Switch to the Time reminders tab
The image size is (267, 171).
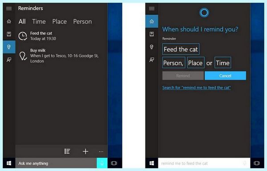[x=39, y=22]
